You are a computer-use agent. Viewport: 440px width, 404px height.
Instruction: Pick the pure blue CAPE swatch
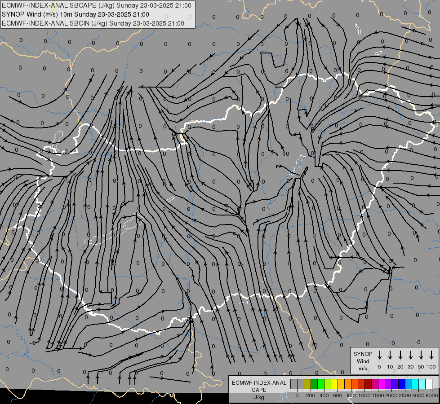401,384
